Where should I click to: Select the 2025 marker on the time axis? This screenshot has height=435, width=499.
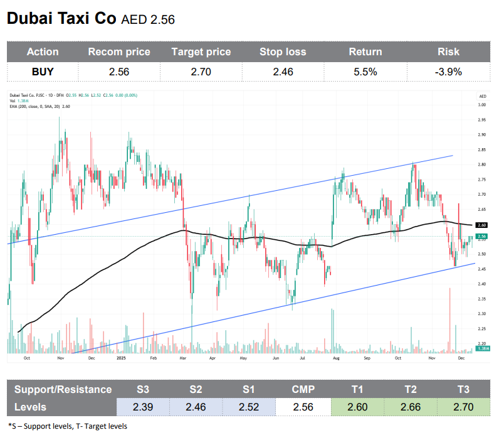tap(122, 358)
